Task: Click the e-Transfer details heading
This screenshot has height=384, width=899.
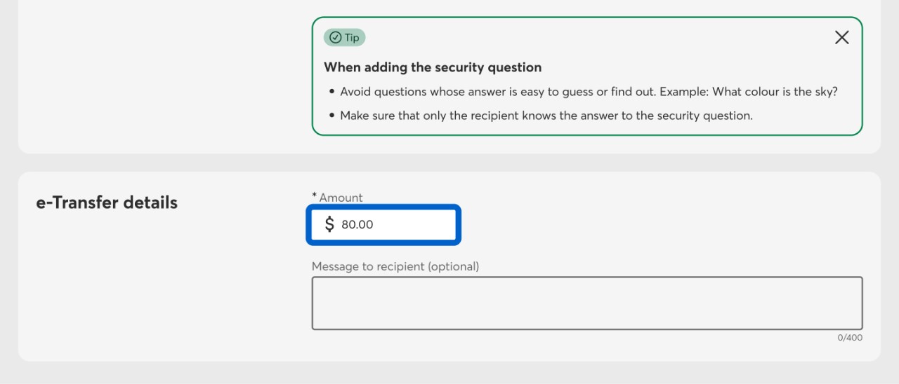Action: click(x=107, y=203)
